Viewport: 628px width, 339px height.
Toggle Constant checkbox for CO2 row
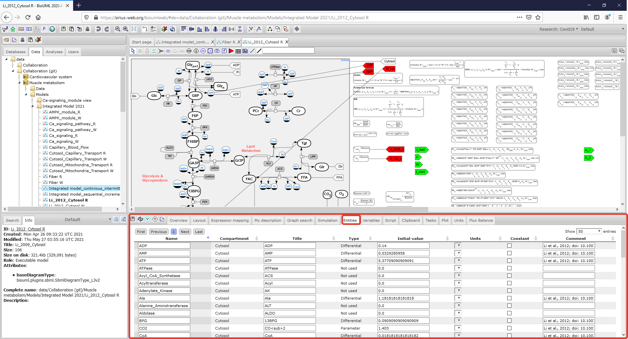[509, 328]
